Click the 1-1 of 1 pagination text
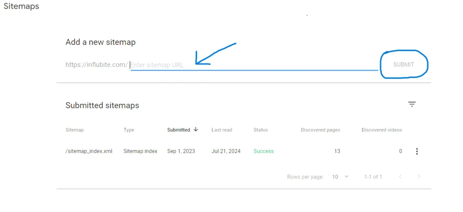 click(373, 177)
